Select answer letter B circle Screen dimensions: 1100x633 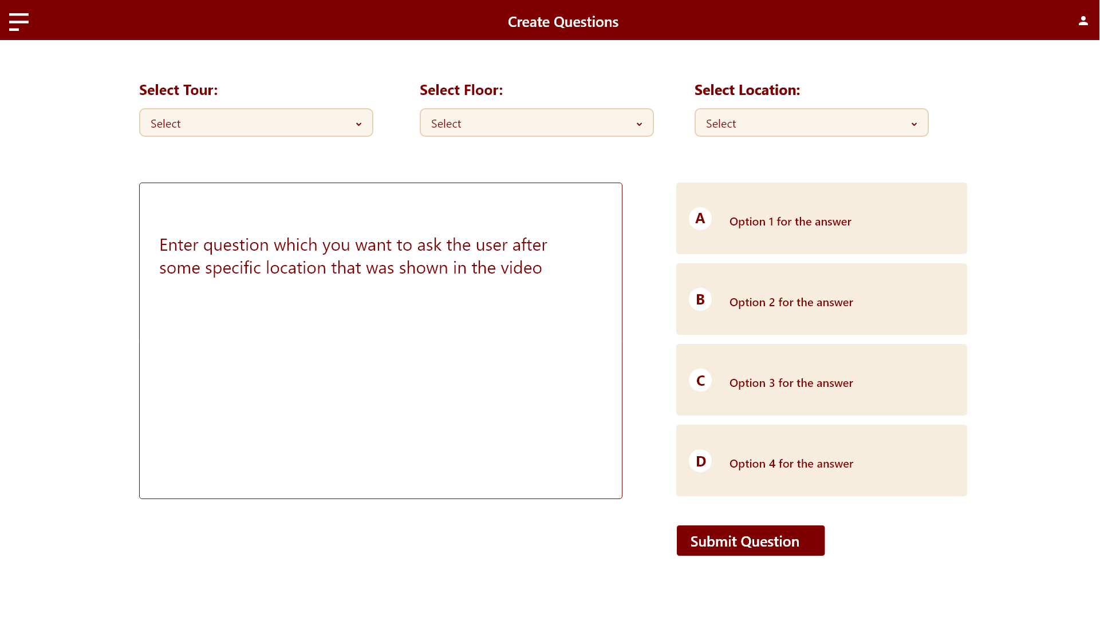coord(700,299)
